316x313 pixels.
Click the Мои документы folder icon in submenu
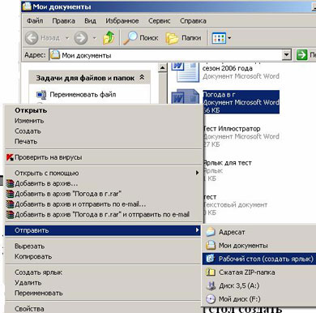coord(211,245)
